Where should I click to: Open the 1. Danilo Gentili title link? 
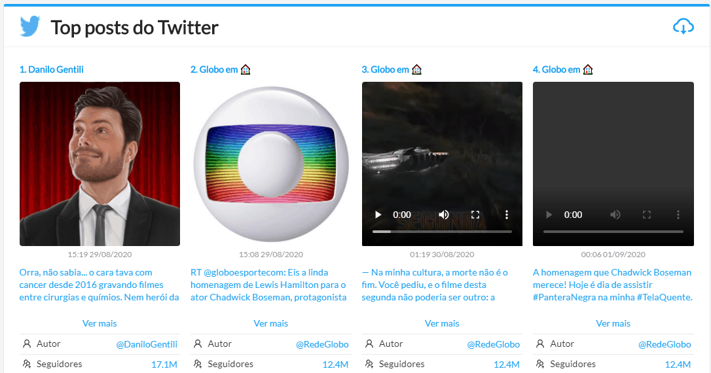click(52, 69)
